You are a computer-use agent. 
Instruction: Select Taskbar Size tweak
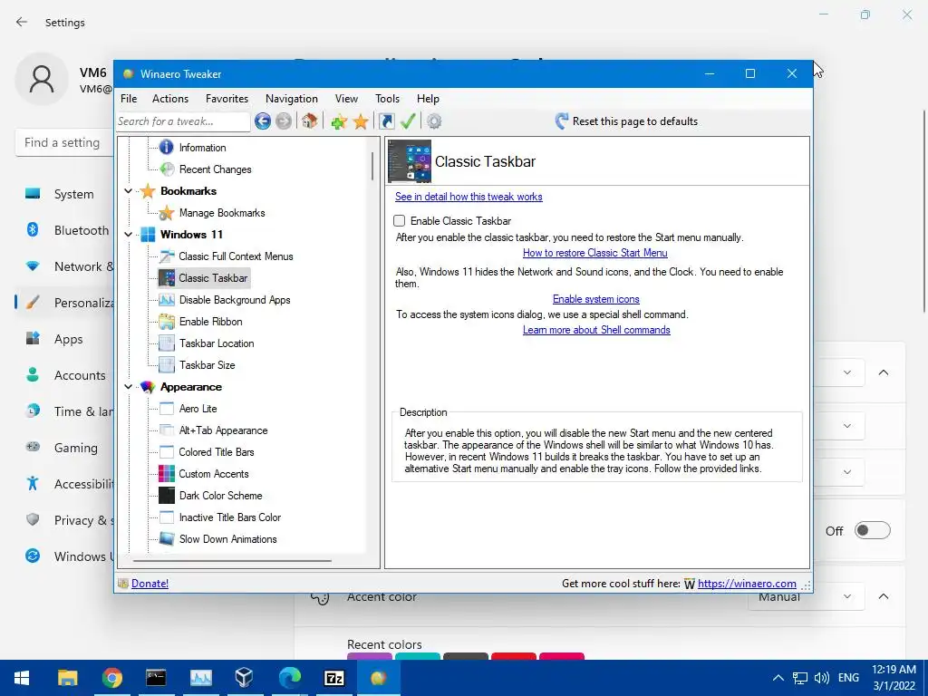[x=208, y=365]
